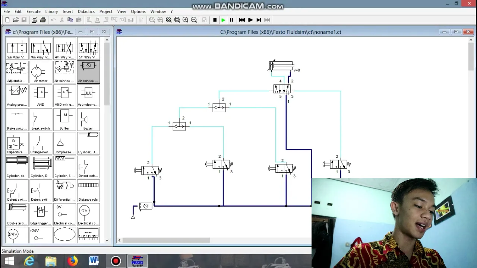Click the air service unit in circuit
This screenshot has height=268, width=477.
tap(145, 206)
